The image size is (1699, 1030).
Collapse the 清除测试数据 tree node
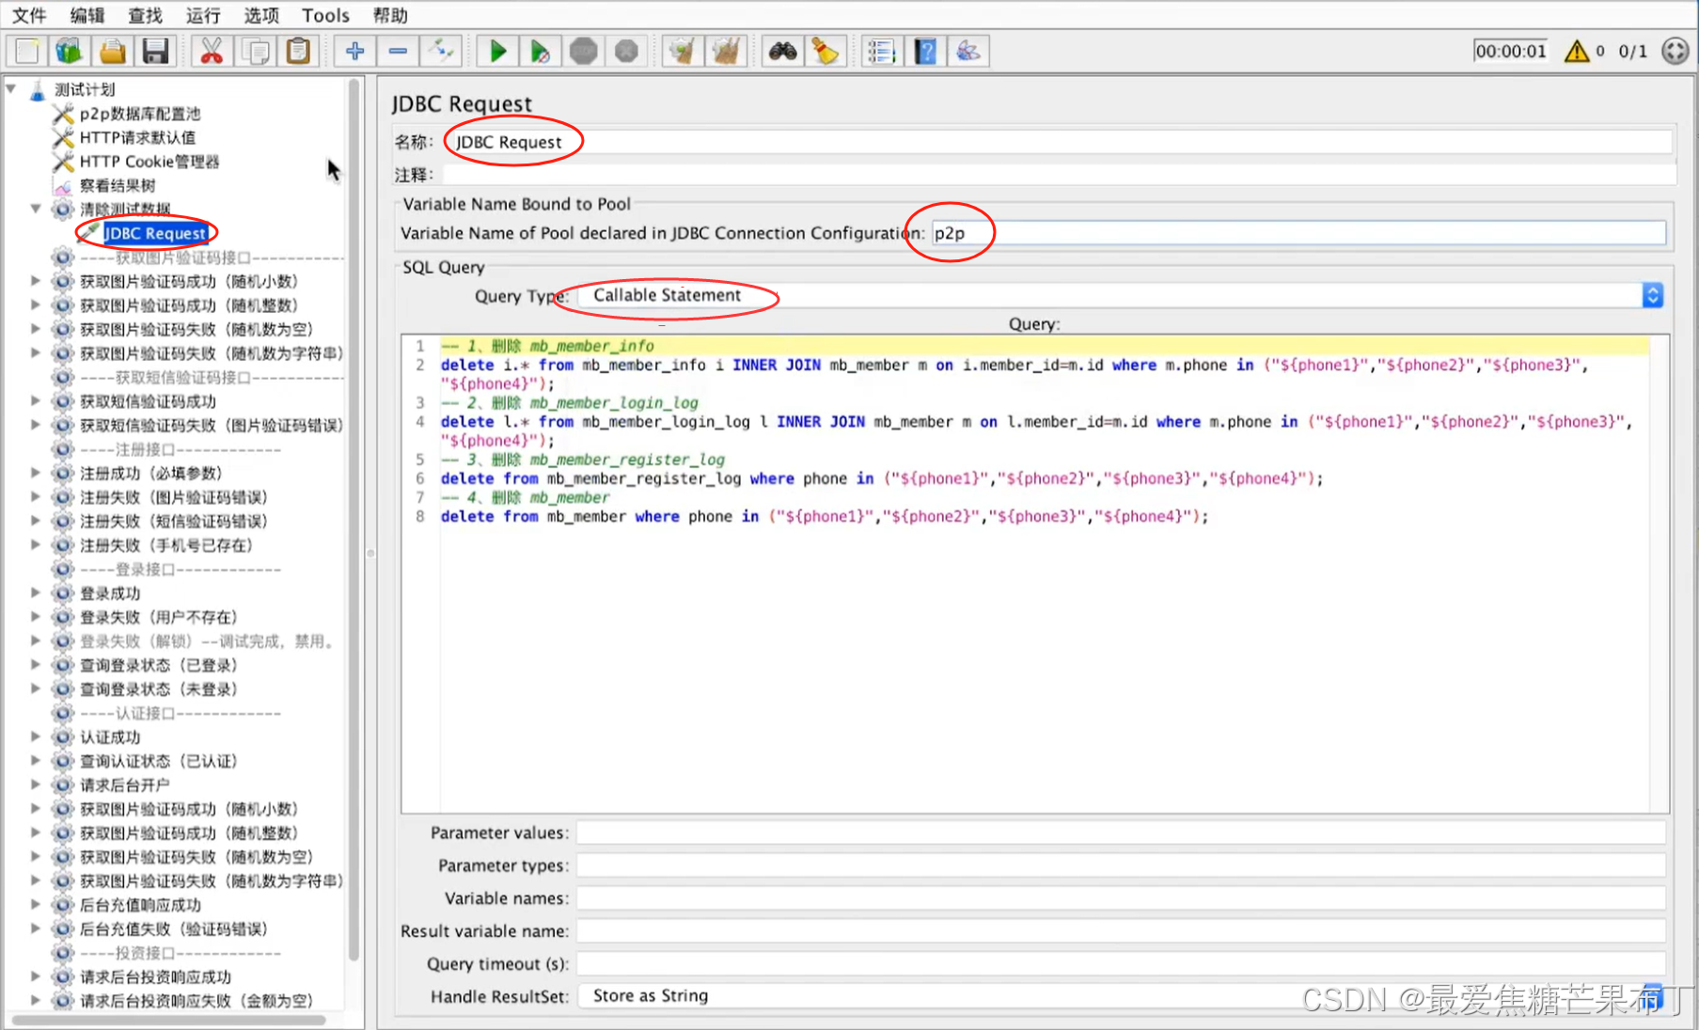36,209
